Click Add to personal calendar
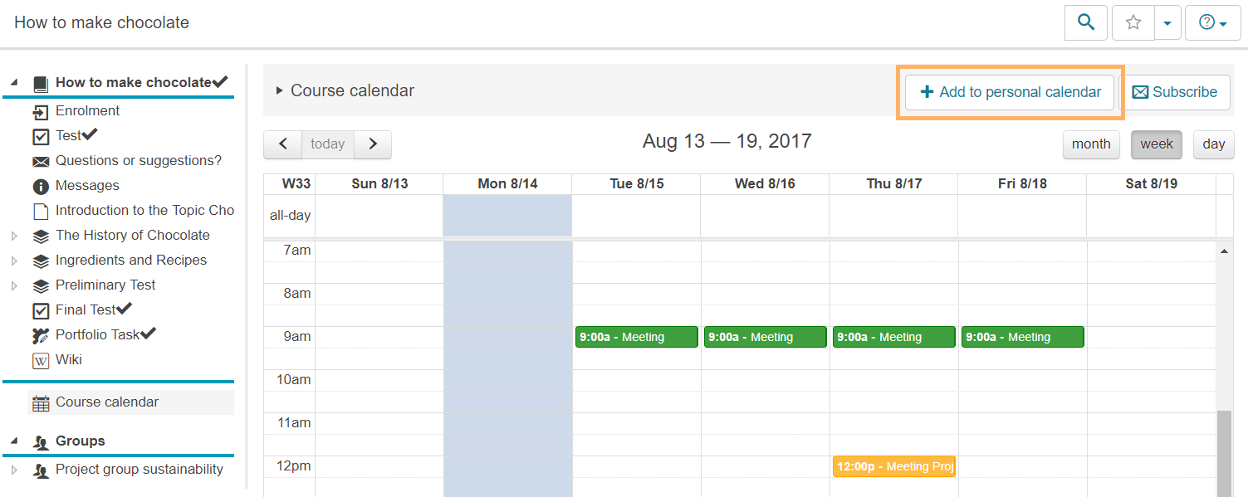This screenshot has width=1248, height=497. 1008,92
